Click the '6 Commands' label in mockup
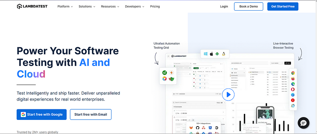 178,107
